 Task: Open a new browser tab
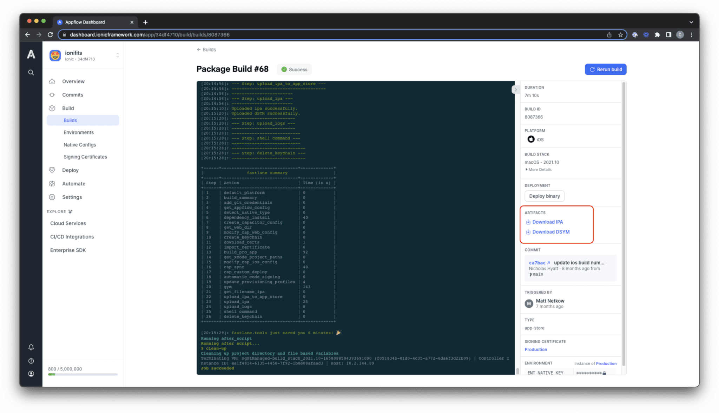tap(145, 22)
